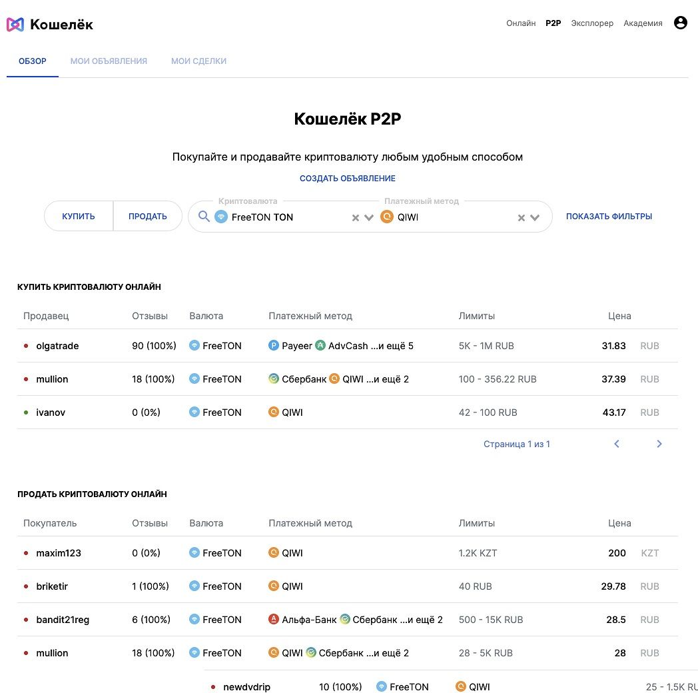Click the QIWI icon in payment method filter
Screen dimensions: 698x693
point(387,217)
